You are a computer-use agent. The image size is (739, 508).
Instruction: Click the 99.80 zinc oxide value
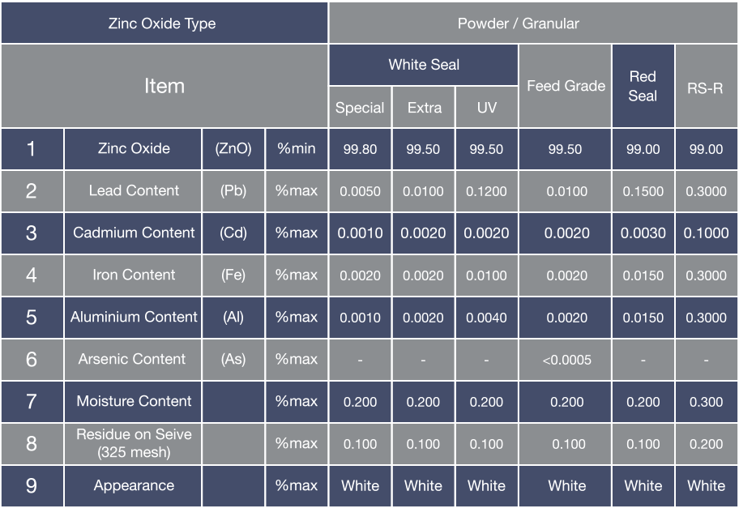360,149
